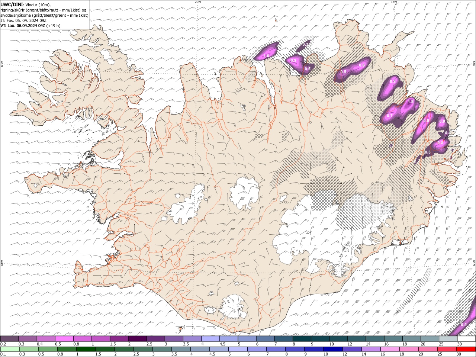Select the 'rigning/skúrir' legend description line

(44, 10)
